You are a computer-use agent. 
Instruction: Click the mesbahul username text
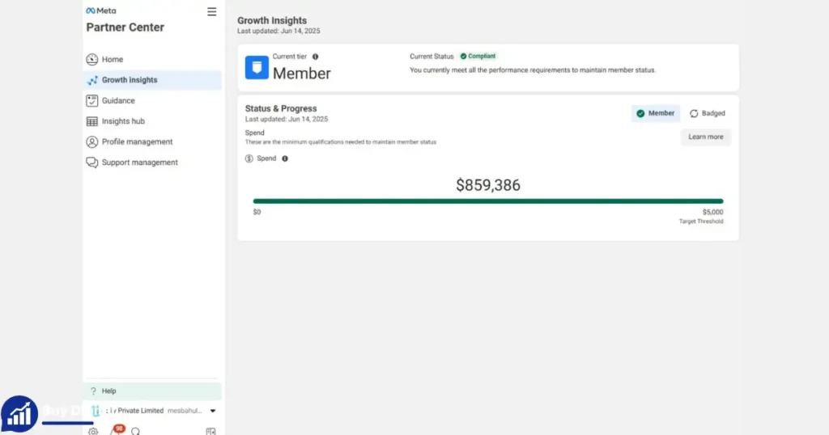(185, 411)
